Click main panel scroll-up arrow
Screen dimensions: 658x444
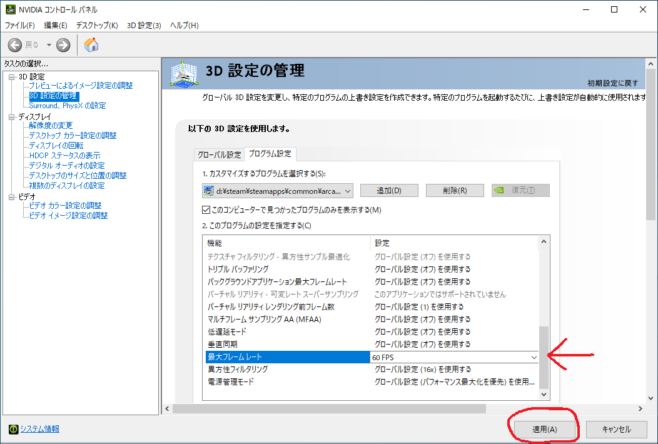pyautogui.click(x=651, y=64)
